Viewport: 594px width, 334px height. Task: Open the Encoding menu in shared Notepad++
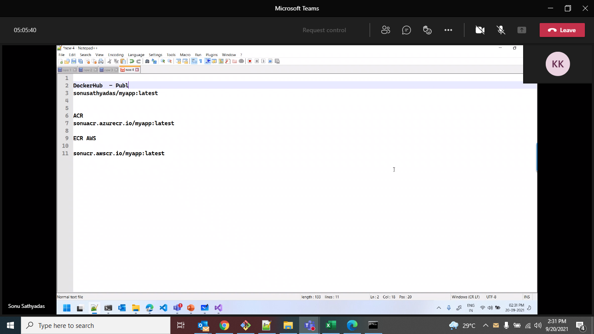(x=116, y=55)
